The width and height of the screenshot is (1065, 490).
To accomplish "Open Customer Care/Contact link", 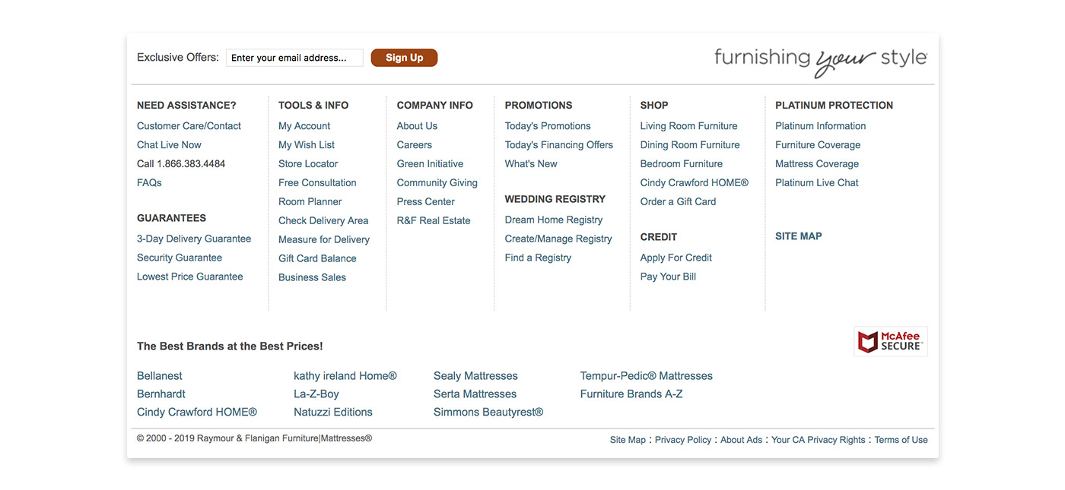I will point(189,126).
